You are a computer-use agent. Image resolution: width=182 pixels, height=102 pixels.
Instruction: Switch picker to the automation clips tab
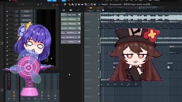[78, 10]
